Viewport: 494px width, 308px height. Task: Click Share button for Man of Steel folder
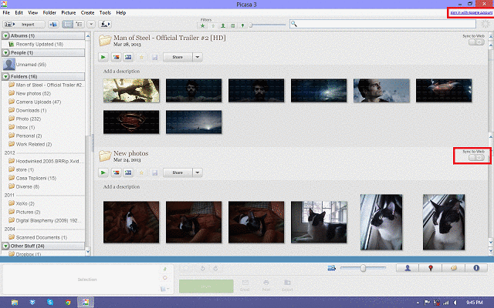(178, 57)
